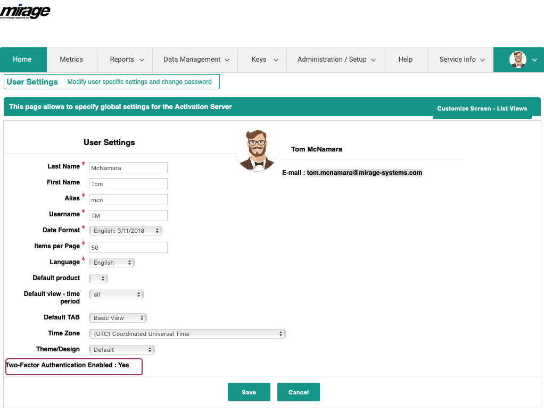Open the Keys dropdown menu
The image size is (544, 413).
point(265,60)
